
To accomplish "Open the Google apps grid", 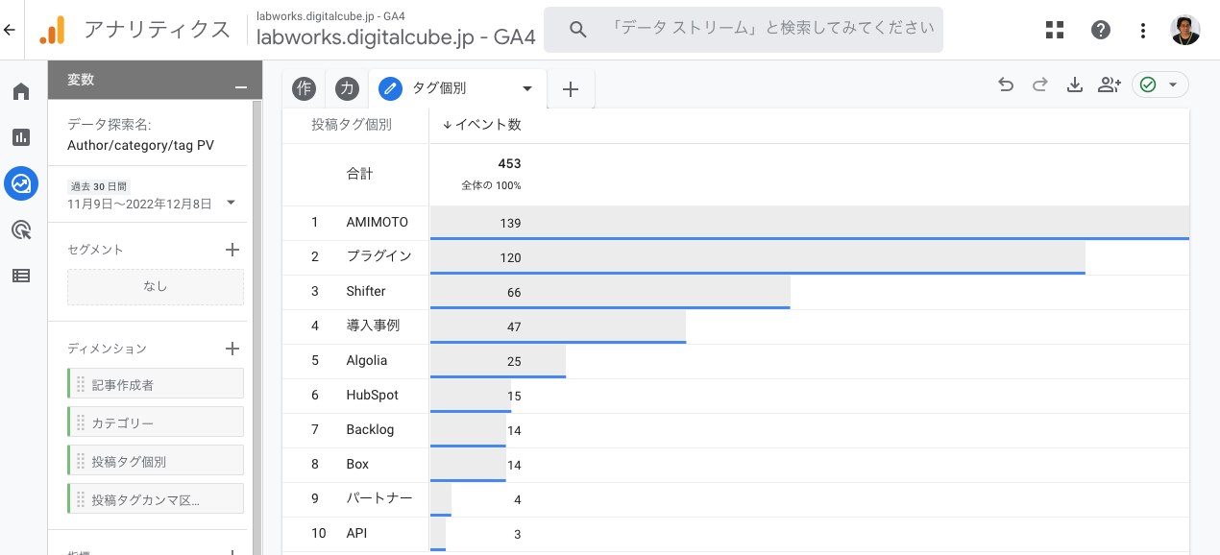I will tap(1055, 30).
